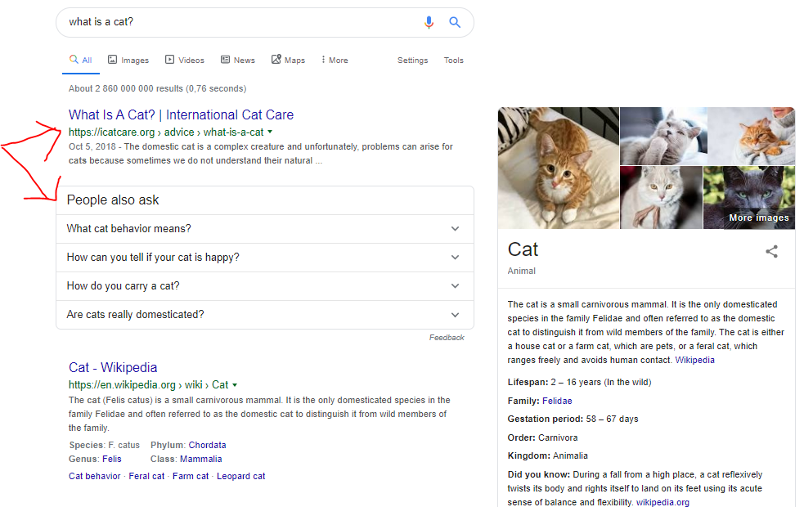The image size is (804, 507).
Task: Select the All results tab
Action: pyautogui.click(x=81, y=60)
